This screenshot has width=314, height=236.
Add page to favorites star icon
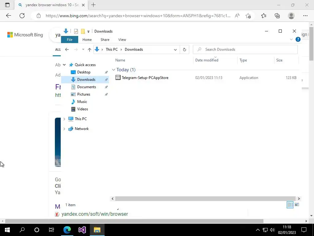248,16
